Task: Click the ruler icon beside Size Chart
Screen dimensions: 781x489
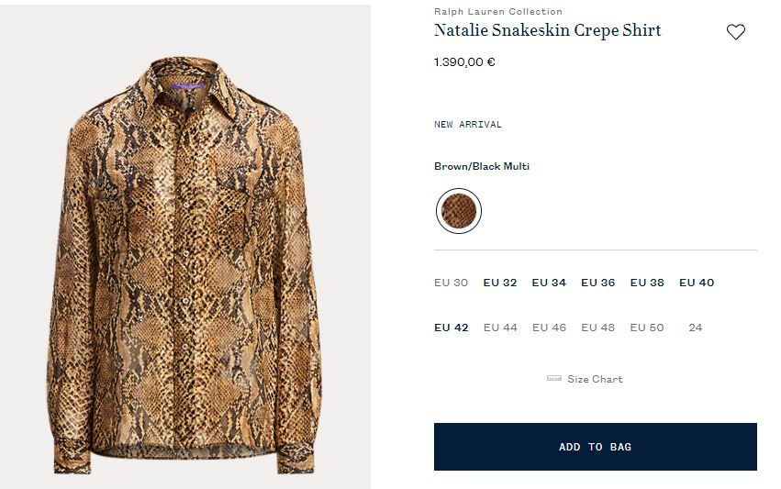Action: click(x=553, y=379)
